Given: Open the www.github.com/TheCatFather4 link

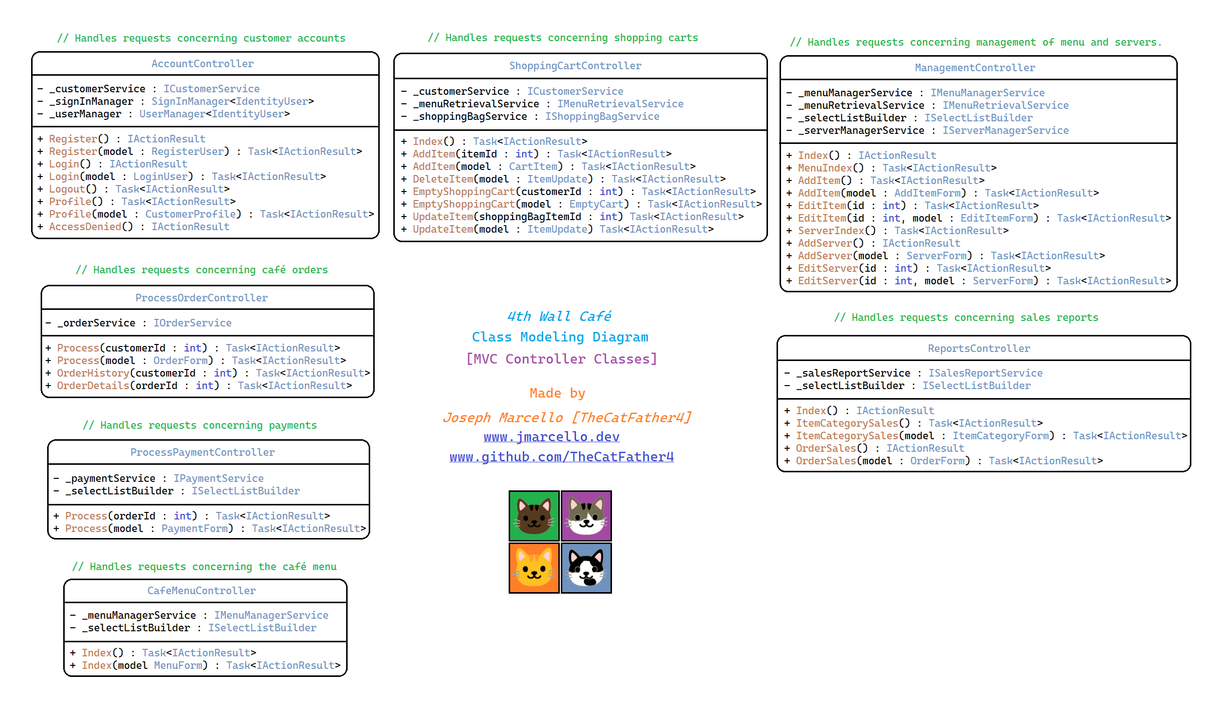Looking at the screenshot, I should (x=561, y=457).
